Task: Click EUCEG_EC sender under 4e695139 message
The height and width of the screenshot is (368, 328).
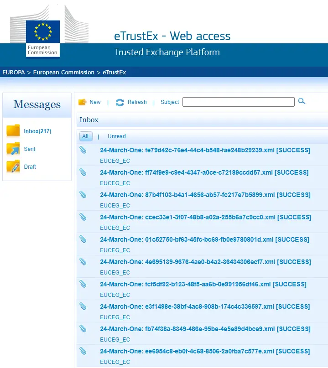Action: pyautogui.click(x=115, y=273)
